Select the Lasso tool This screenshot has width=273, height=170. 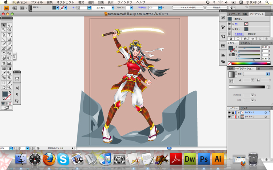tap(9, 30)
